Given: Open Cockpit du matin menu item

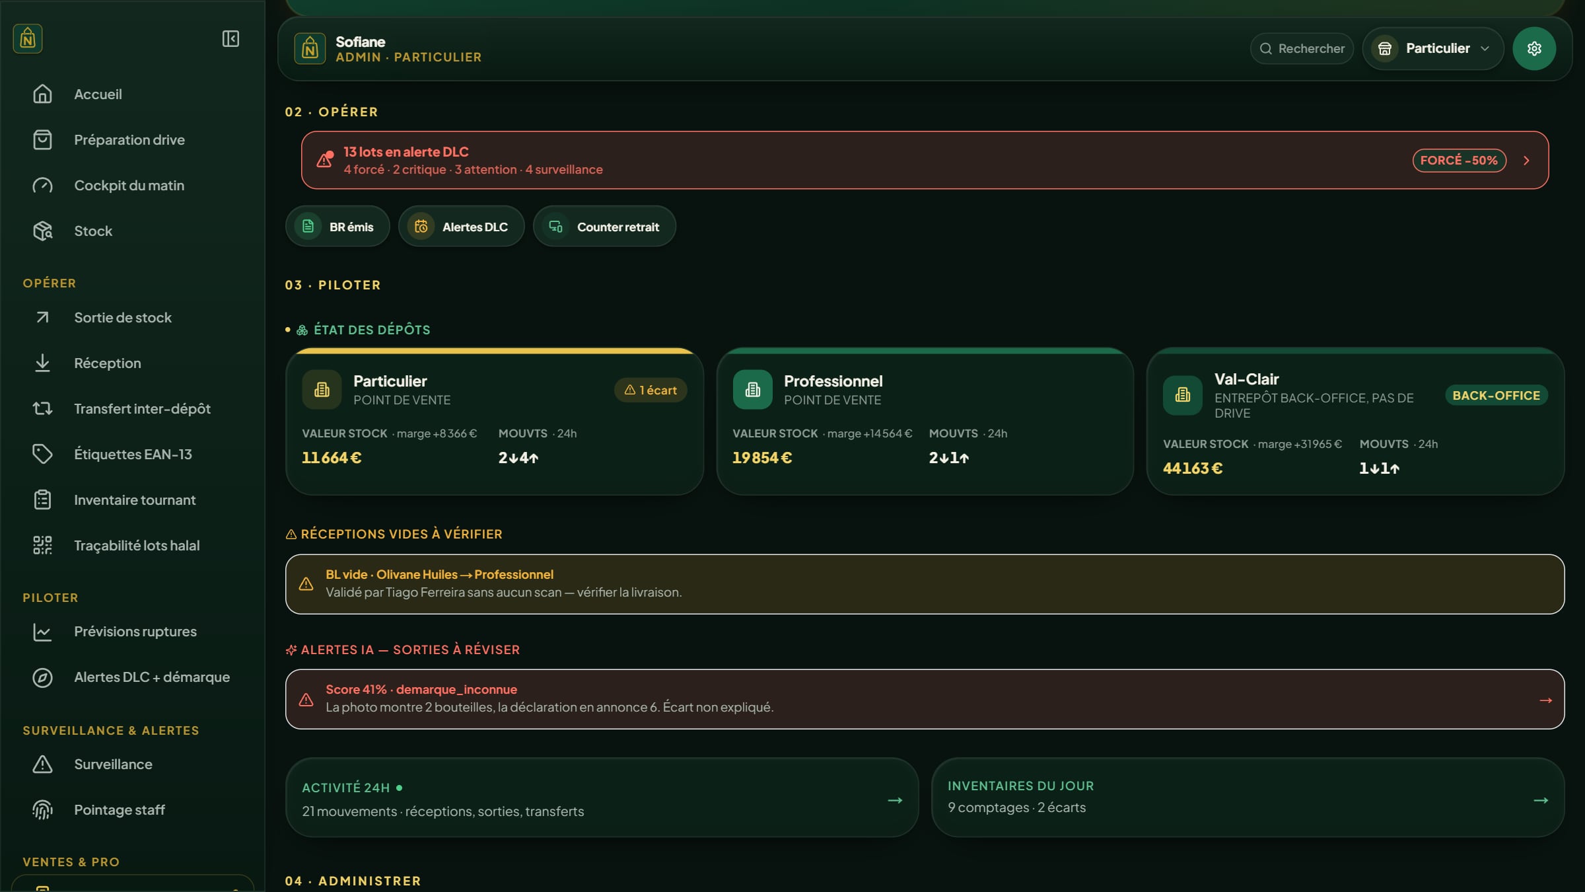Looking at the screenshot, I should tap(132, 185).
